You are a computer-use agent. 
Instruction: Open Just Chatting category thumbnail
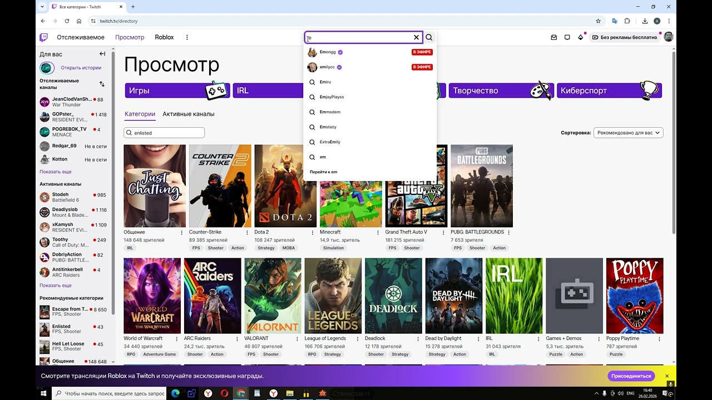coord(155,186)
